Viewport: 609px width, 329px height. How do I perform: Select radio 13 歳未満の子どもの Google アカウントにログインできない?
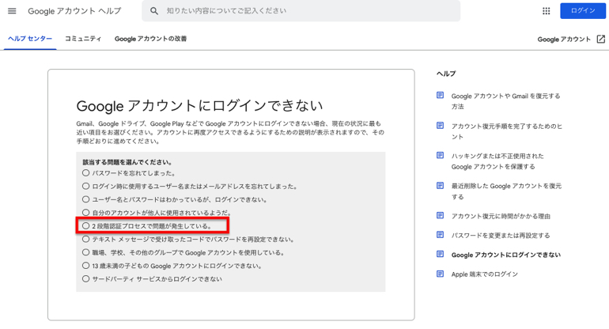click(86, 265)
